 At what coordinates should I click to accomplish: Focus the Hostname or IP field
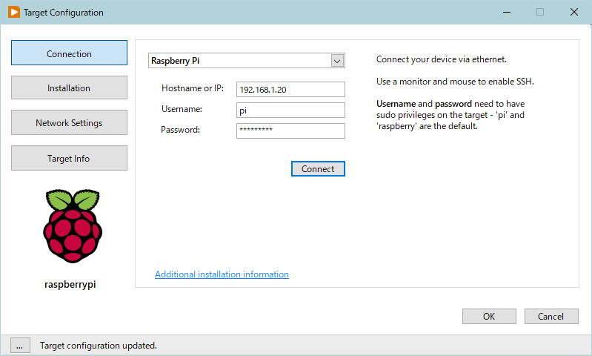pyautogui.click(x=290, y=89)
